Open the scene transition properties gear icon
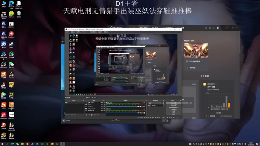 (x=163, y=103)
